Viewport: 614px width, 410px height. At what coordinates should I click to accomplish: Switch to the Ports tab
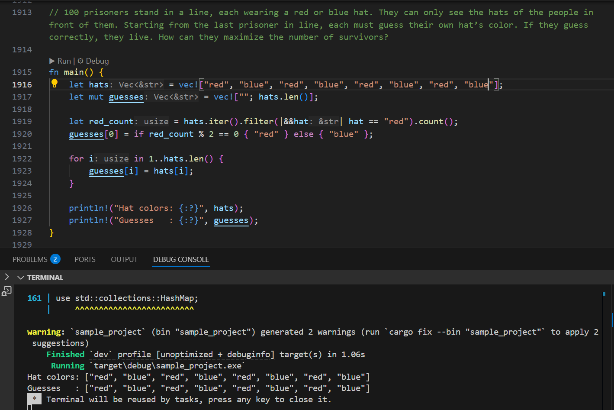pyautogui.click(x=85, y=259)
